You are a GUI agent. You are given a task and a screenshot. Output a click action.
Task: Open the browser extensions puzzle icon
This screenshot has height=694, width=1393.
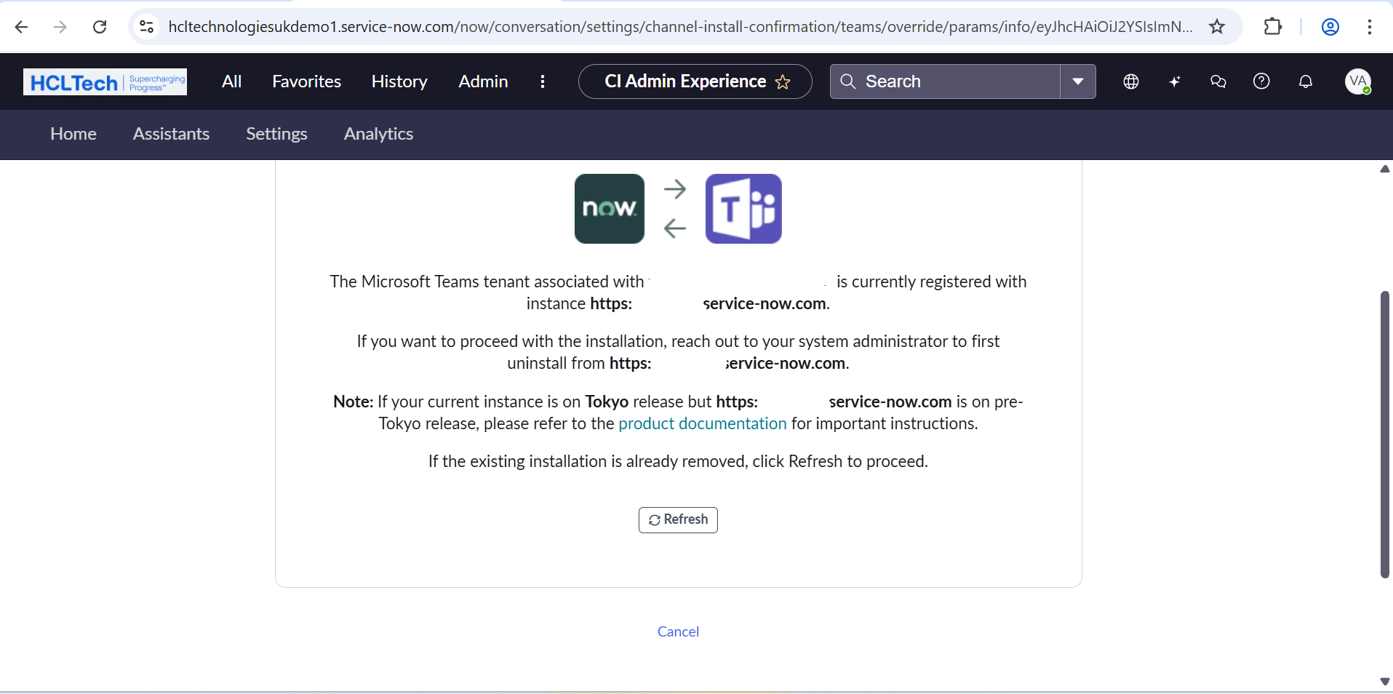1274,27
